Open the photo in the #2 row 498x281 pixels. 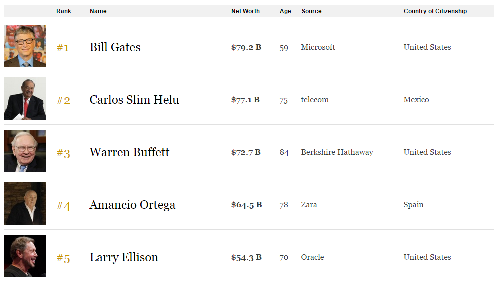tap(25, 99)
